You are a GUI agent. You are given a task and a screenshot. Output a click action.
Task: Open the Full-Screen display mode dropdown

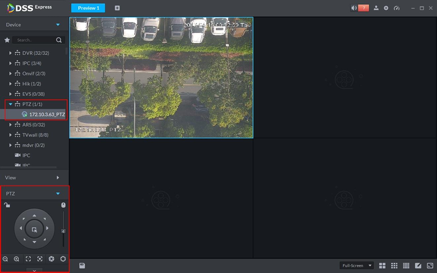pyautogui.click(x=356, y=265)
